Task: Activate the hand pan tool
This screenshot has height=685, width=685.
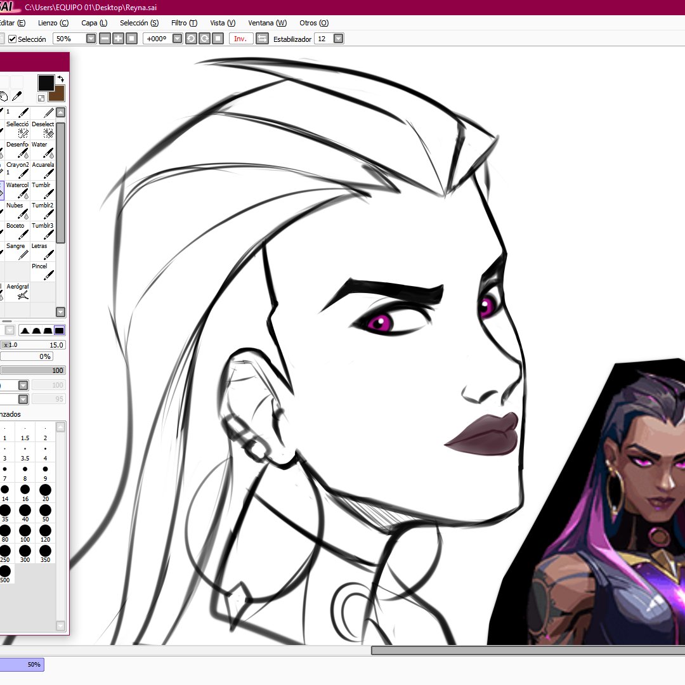Action: point(4,96)
